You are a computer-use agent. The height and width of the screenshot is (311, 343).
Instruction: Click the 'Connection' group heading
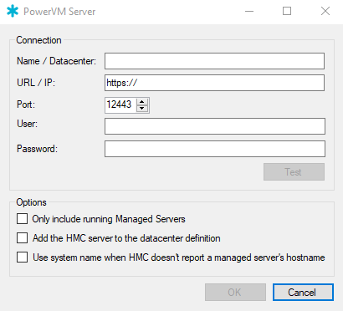pyautogui.click(x=38, y=40)
